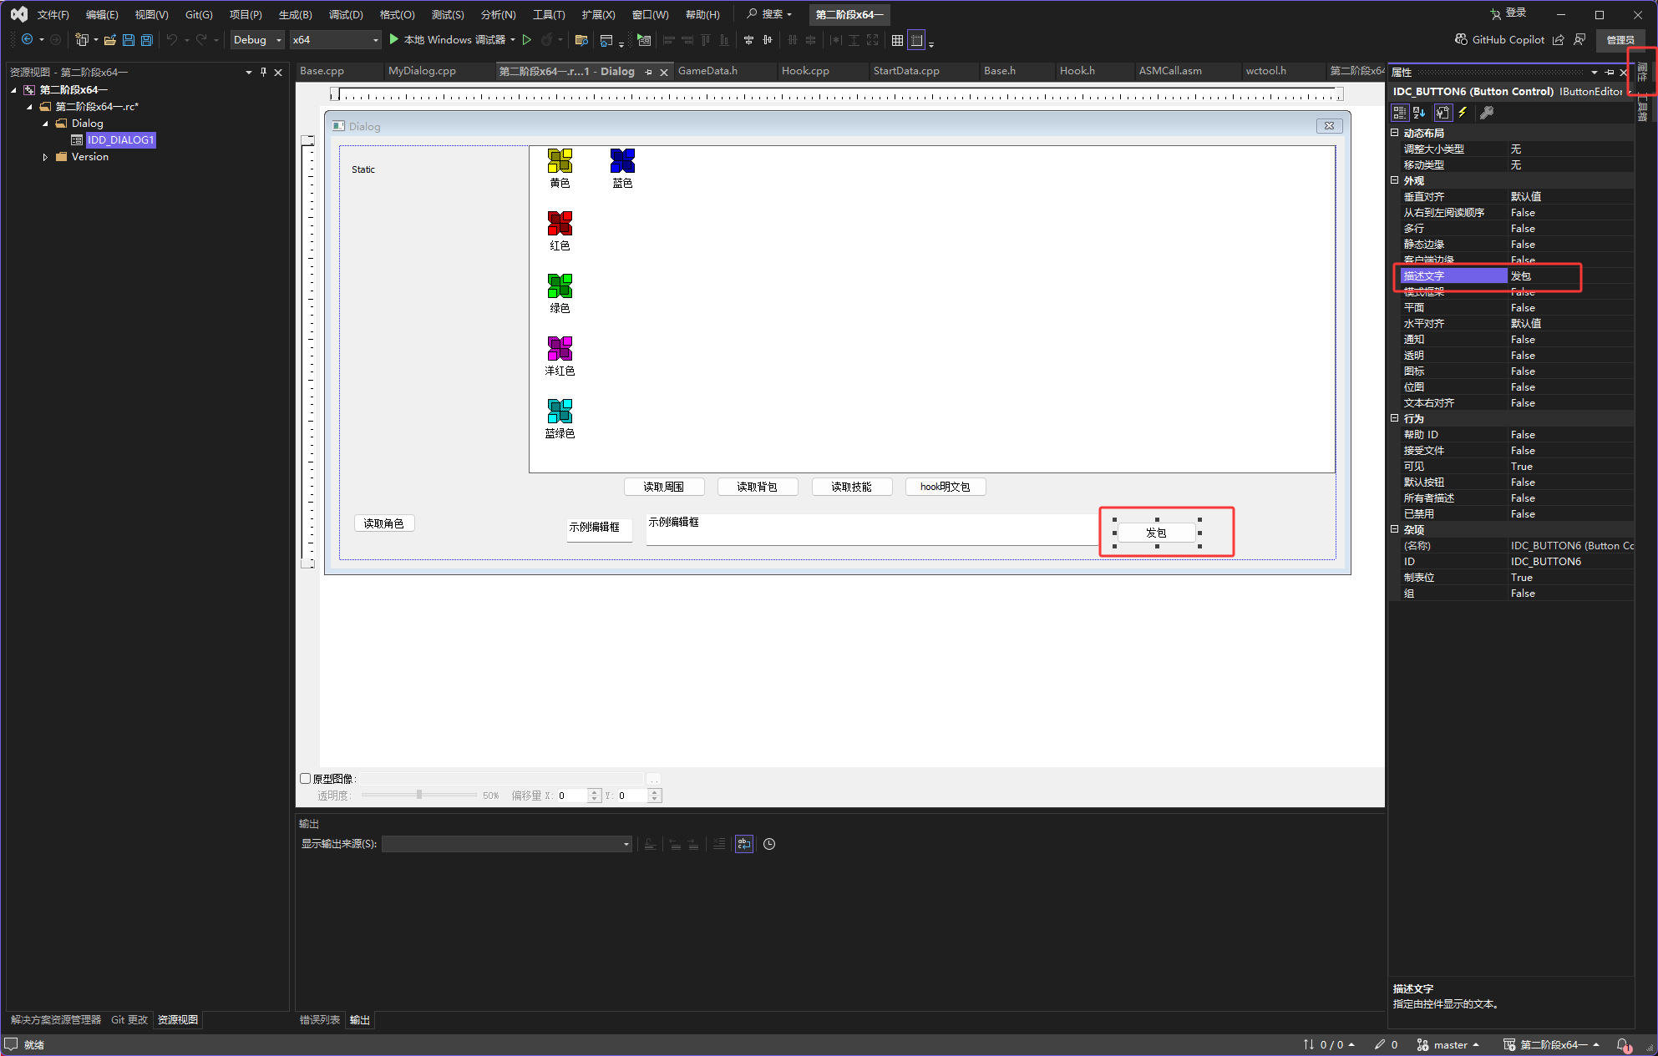Click the output clock timestamp icon
Viewport: 1658px width, 1056px height.
(769, 844)
